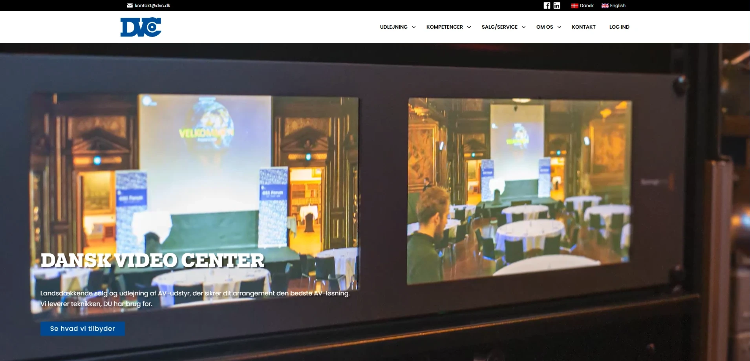The width and height of the screenshot is (750, 361).
Task: Click the envelope email icon
Action: point(130,5)
